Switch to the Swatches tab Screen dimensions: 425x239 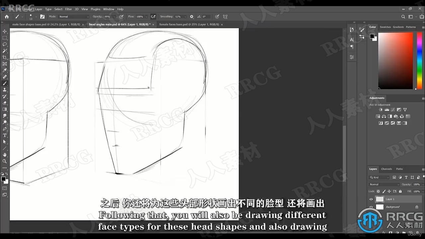tap(385, 27)
